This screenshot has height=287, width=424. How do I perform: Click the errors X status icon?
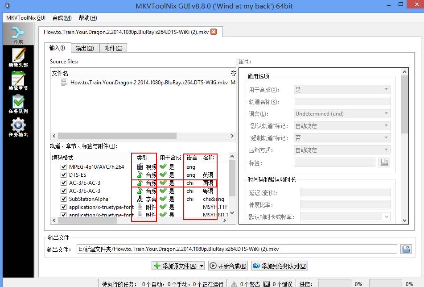(267, 284)
